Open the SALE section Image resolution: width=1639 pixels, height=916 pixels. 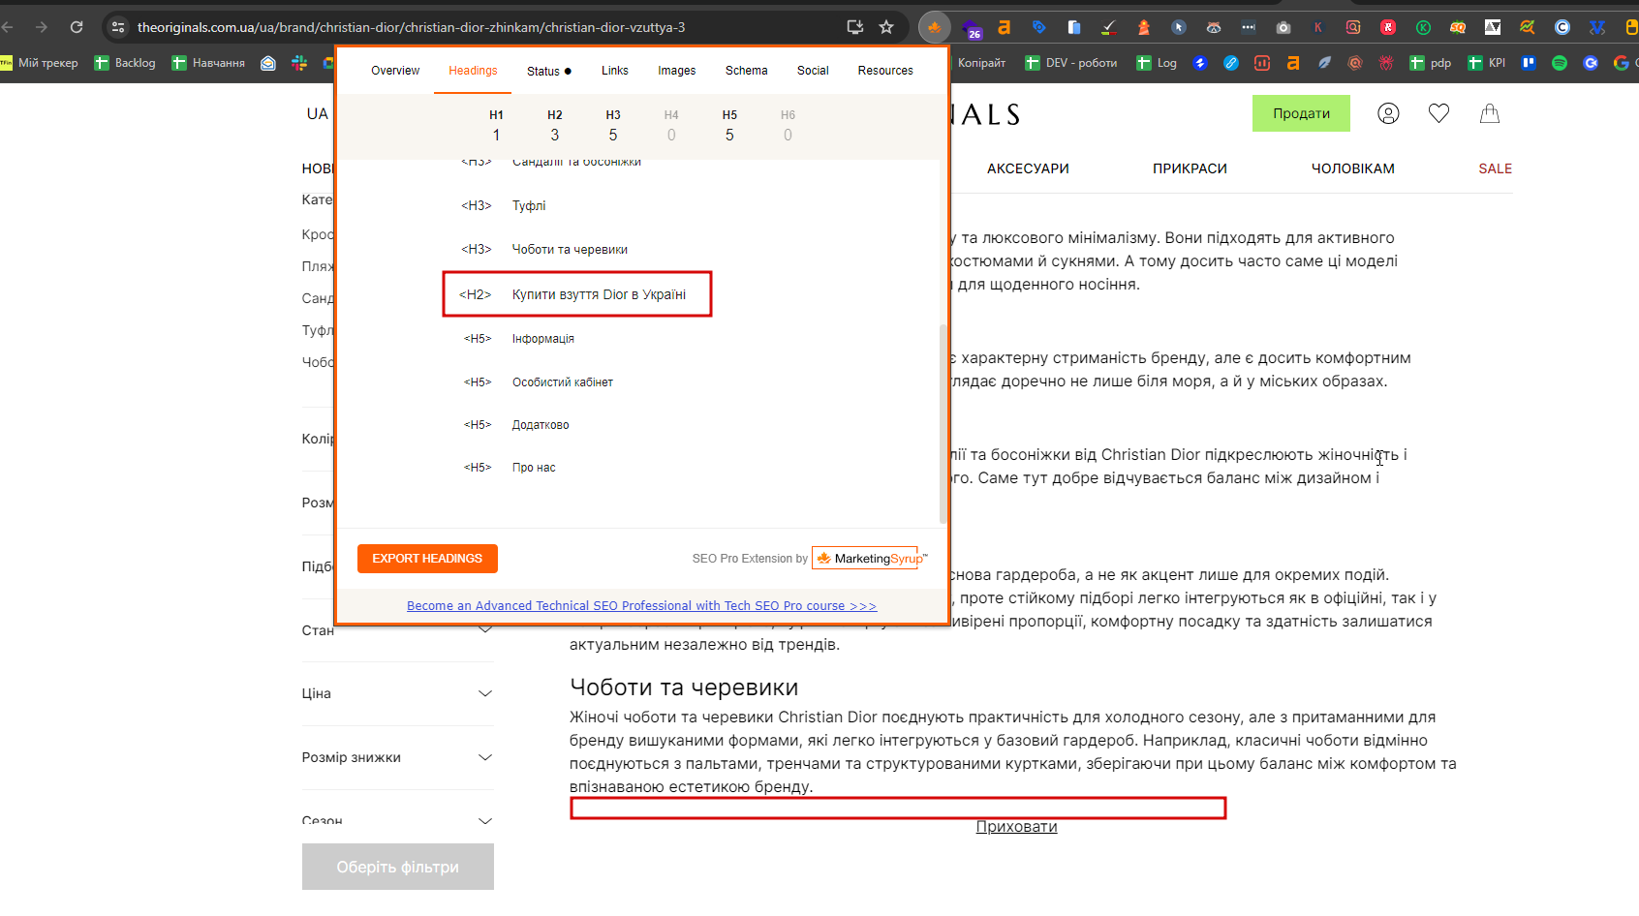tap(1495, 168)
